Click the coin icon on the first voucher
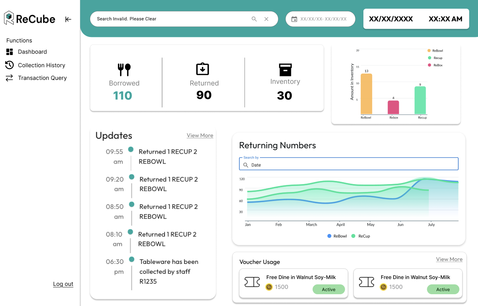Viewport: 478px width, 306px height. pyautogui.click(x=269, y=287)
